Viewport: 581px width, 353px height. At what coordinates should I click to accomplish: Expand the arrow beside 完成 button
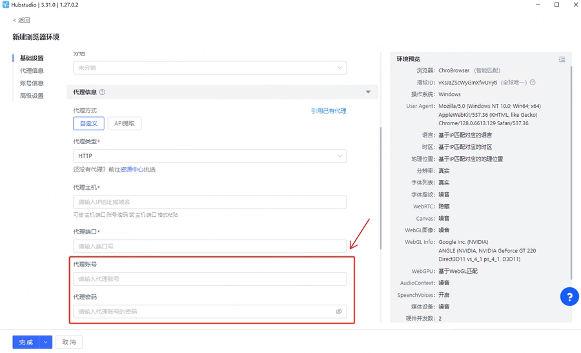coord(46,342)
